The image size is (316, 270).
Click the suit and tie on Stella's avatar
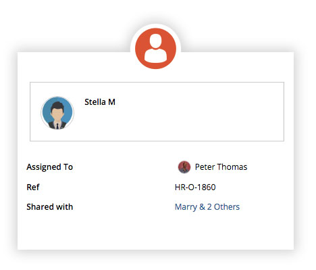click(57, 125)
